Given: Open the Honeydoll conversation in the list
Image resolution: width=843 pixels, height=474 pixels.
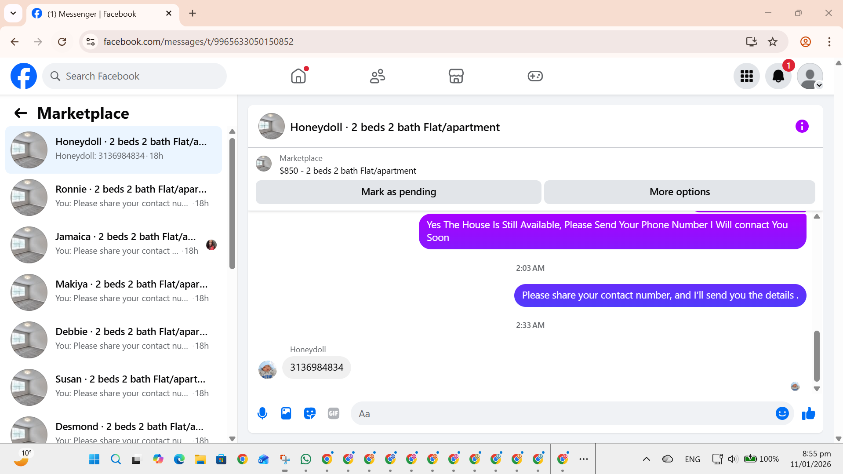Looking at the screenshot, I should (113, 150).
